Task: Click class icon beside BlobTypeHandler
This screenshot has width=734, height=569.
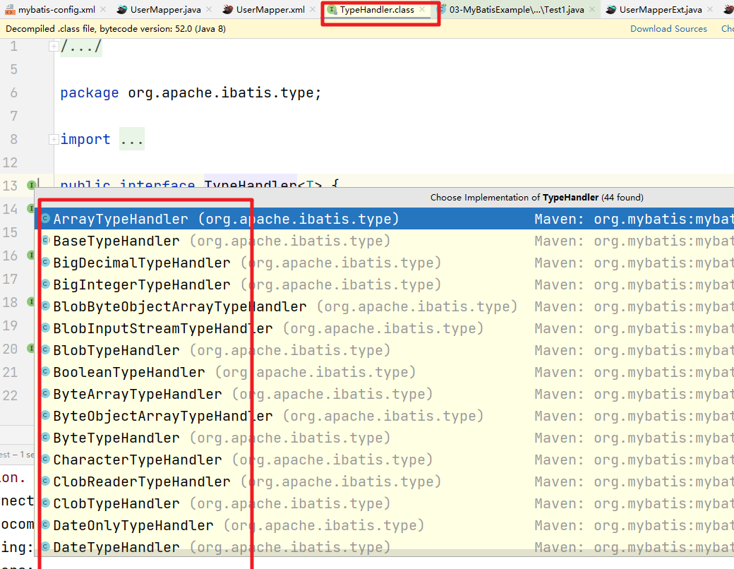Action: [x=45, y=350]
